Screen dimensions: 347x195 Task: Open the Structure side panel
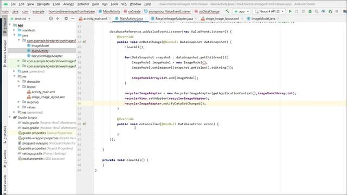coord(5,134)
